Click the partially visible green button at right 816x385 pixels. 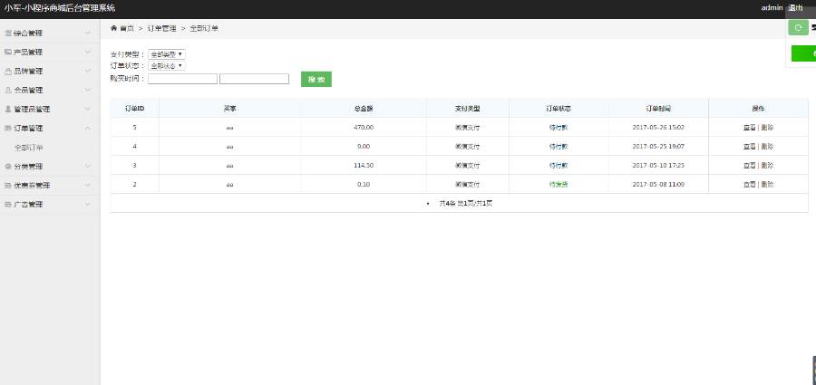click(803, 53)
